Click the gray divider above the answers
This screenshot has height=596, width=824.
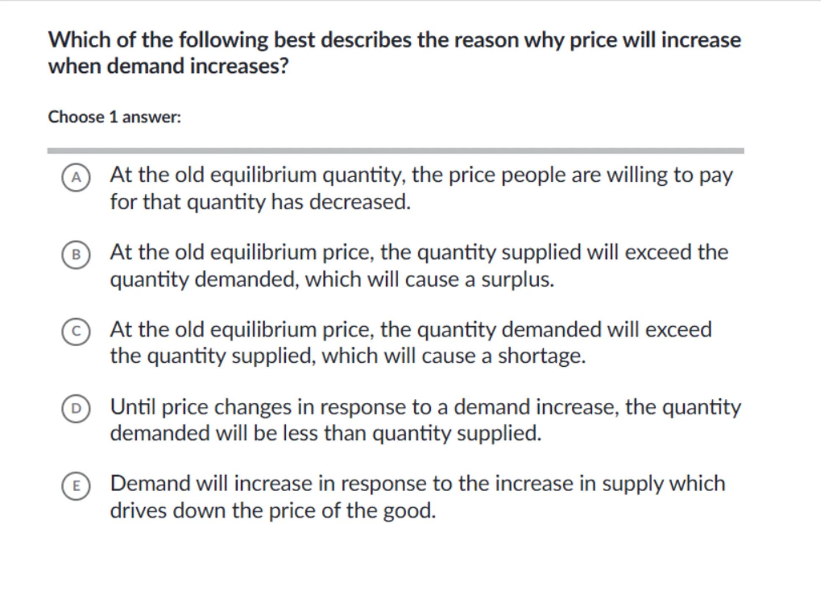pyautogui.click(x=395, y=151)
